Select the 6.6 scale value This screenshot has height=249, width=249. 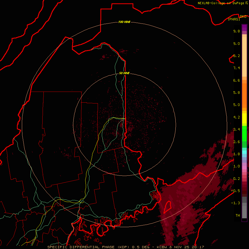pos(237,80)
